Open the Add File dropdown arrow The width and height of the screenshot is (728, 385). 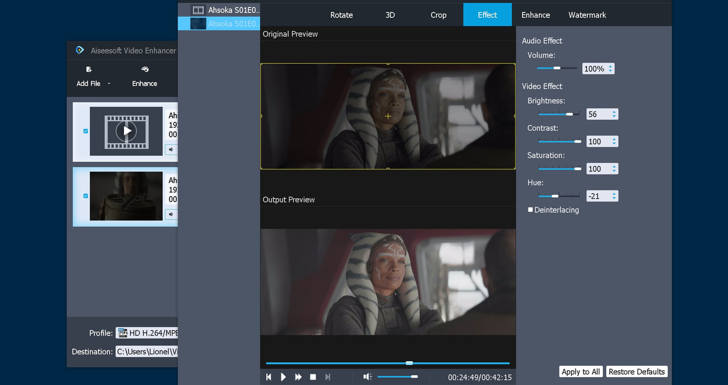pyautogui.click(x=109, y=84)
